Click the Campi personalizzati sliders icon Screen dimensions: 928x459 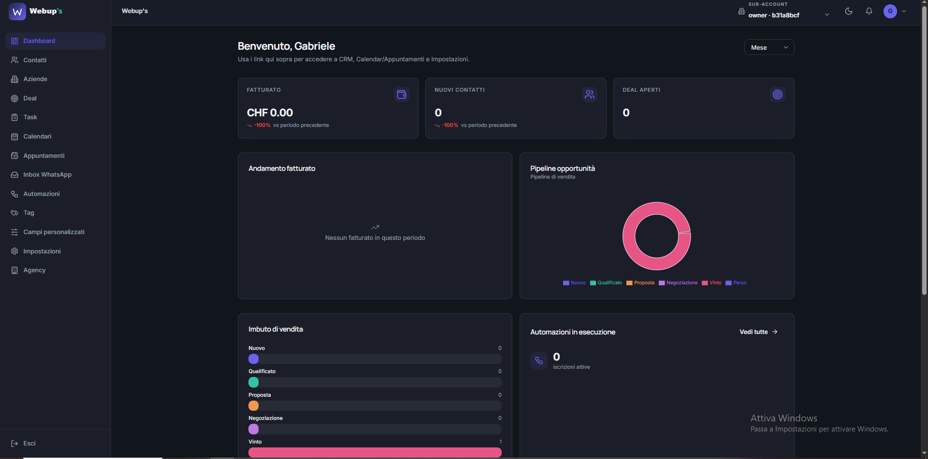pyautogui.click(x=14, y=232)
